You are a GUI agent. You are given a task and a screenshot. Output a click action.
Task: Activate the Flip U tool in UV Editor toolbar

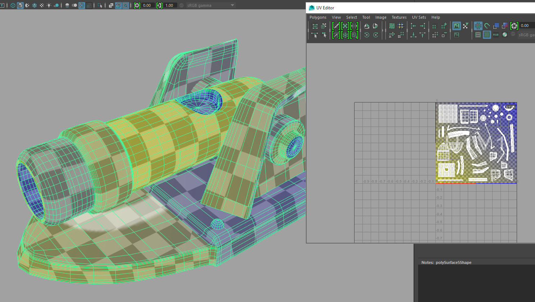(x=366, y=26)
